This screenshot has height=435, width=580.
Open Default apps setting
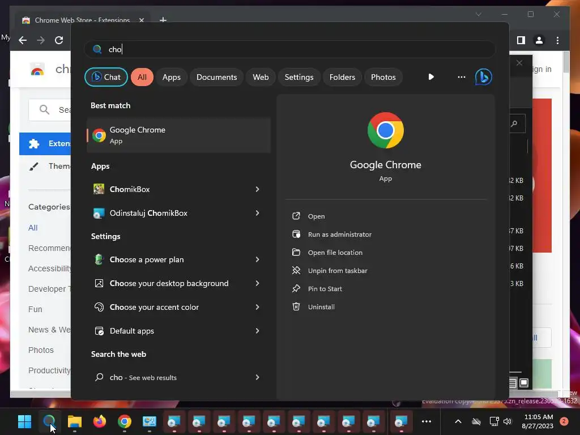click(x=171, y=331)
